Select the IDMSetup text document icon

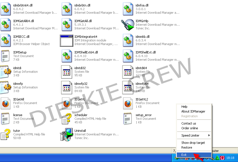click(x=5, y=56)
